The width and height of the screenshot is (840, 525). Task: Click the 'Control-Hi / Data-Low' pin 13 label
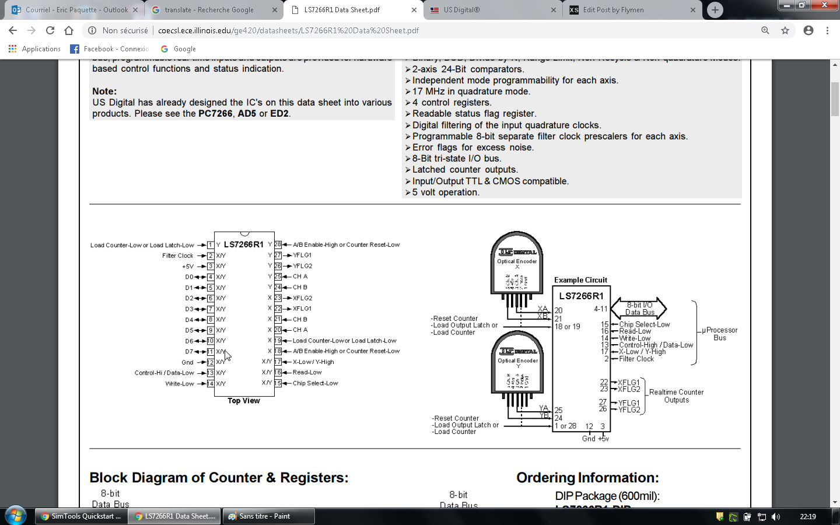click(x=164, y=373)
